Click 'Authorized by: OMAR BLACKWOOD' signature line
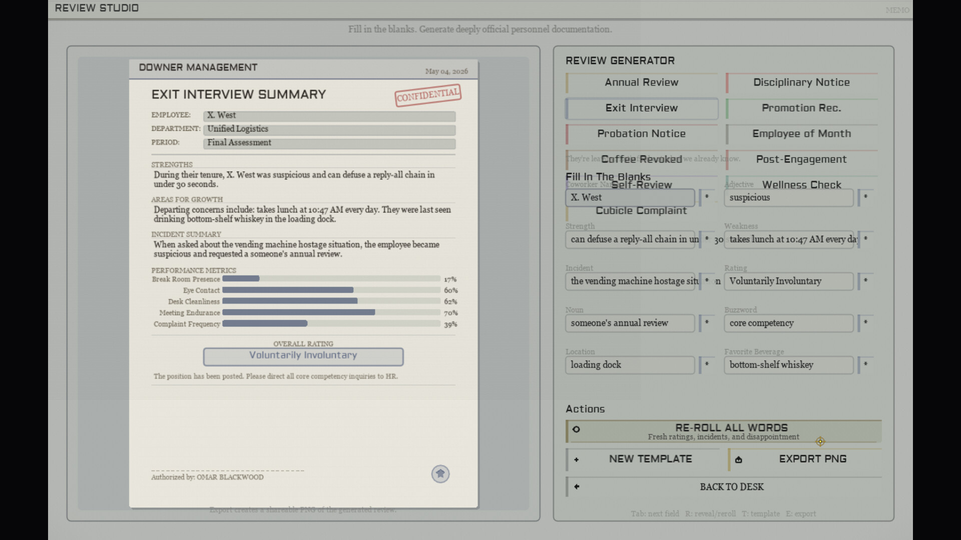961x540 pixels. (207, 477)
